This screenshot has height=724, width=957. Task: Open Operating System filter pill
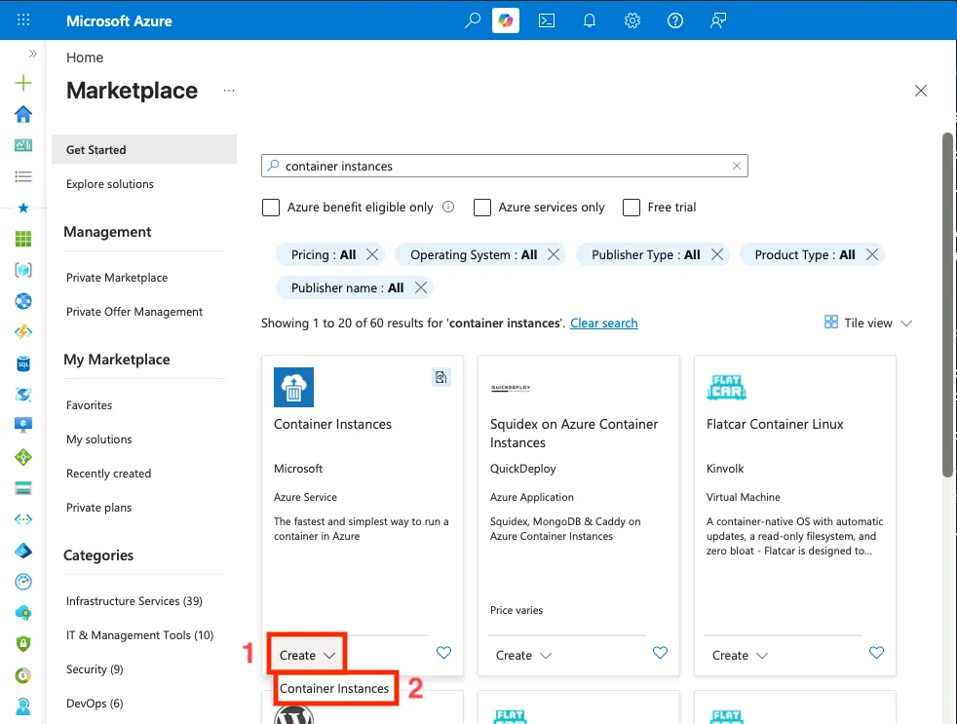[x=474, y=254]
